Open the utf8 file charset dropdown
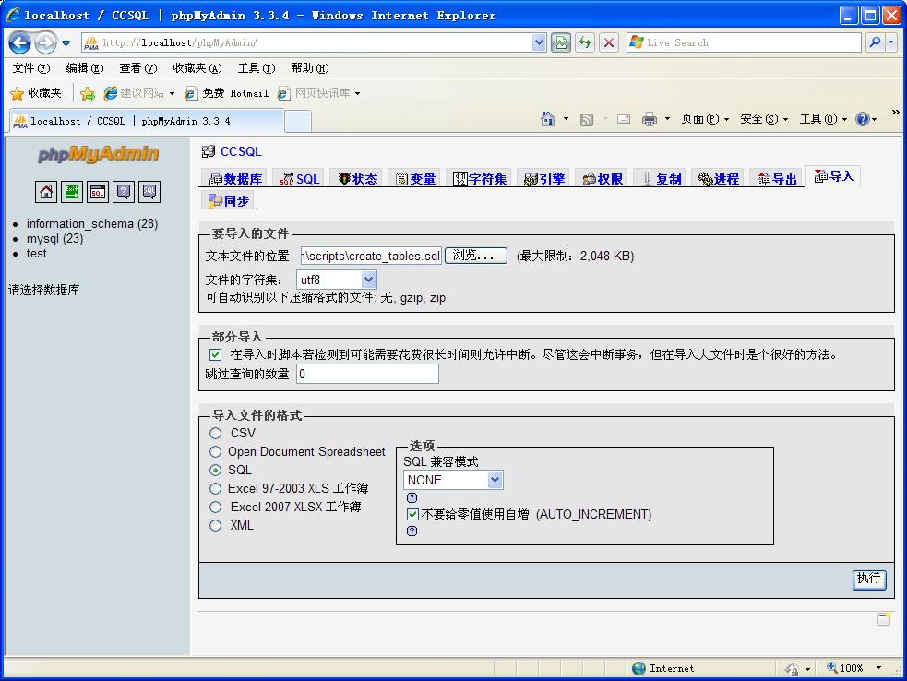907x681 pixels. tap(336, 279)
